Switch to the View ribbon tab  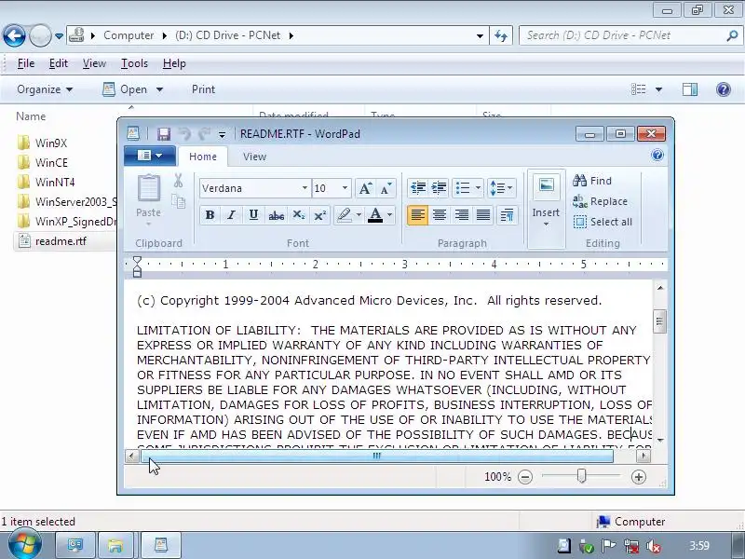click(254, 157)
